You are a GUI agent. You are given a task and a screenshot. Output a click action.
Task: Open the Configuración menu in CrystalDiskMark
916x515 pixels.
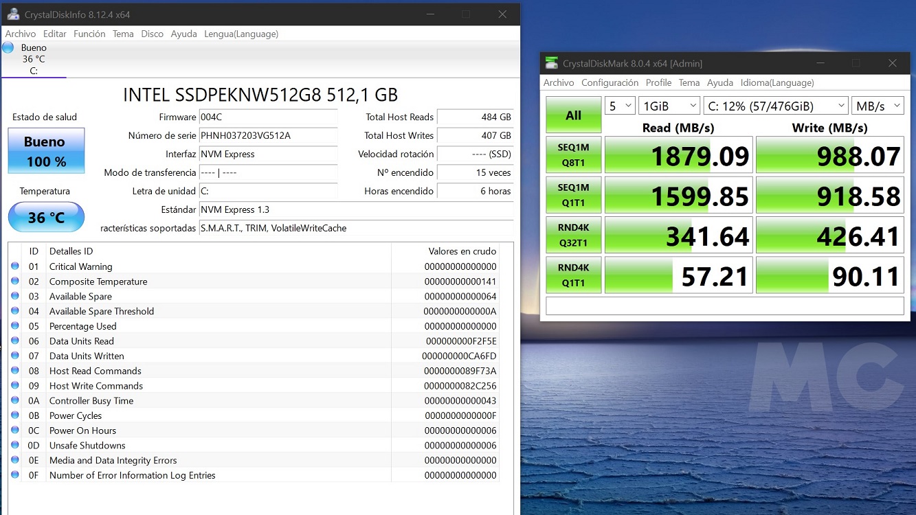tap(610, 82)
